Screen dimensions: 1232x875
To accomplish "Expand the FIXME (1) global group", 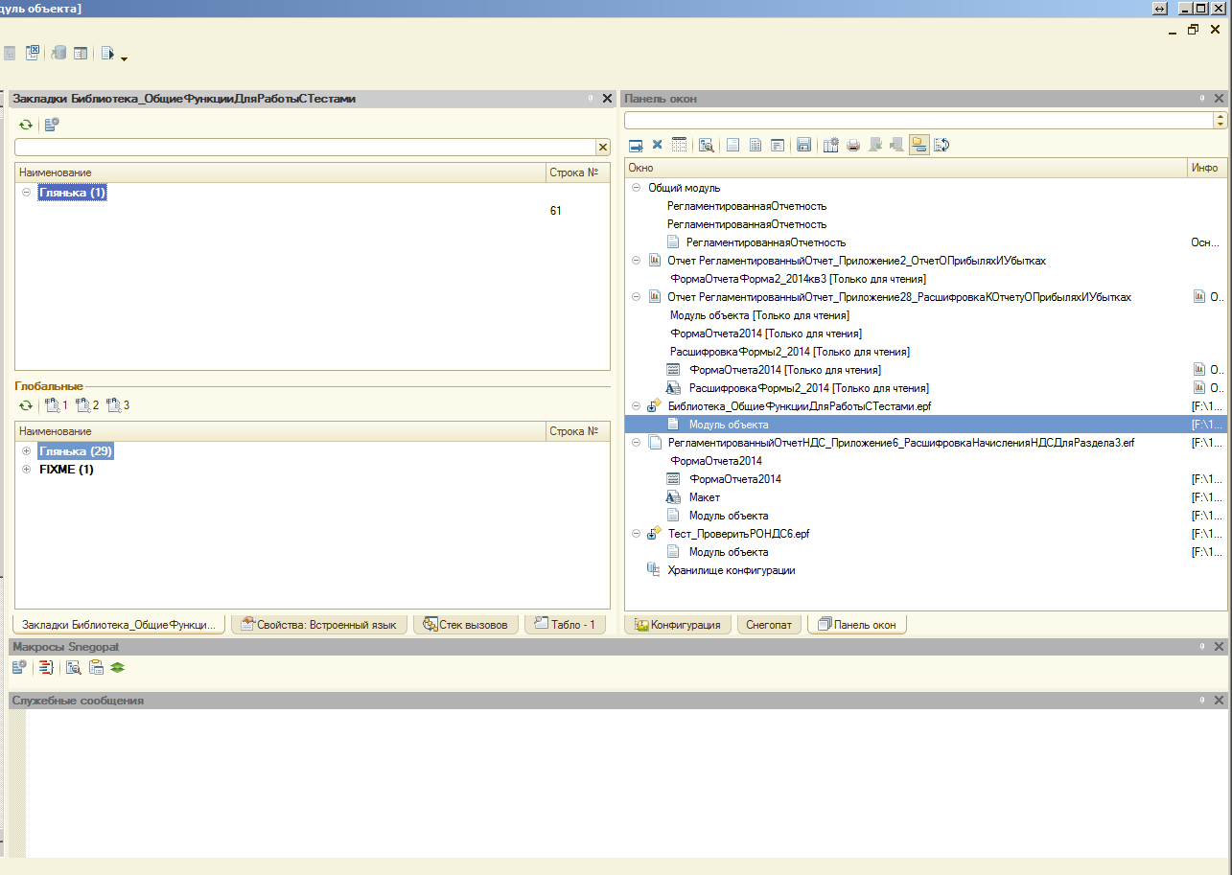I will pos(26,470).
